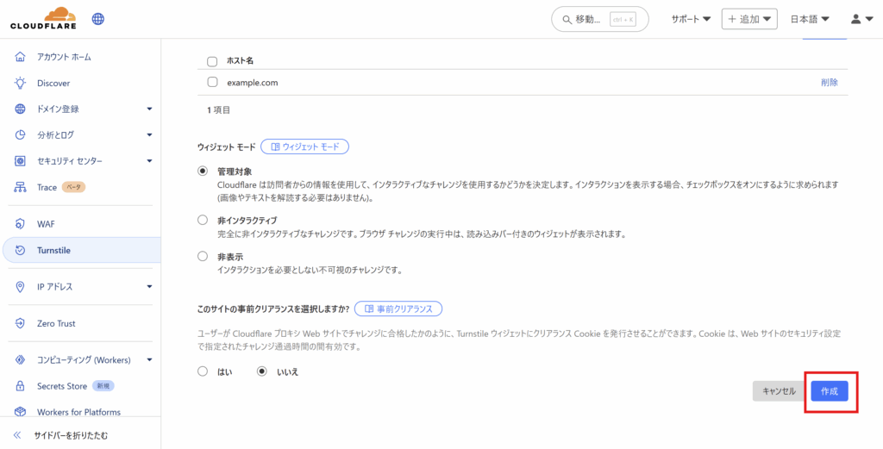Toggle the select-all ホスト名 checkbox
883x449 pixels.
tap(212, 61)
